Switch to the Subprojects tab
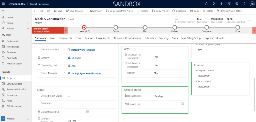 tap(65, 38)
